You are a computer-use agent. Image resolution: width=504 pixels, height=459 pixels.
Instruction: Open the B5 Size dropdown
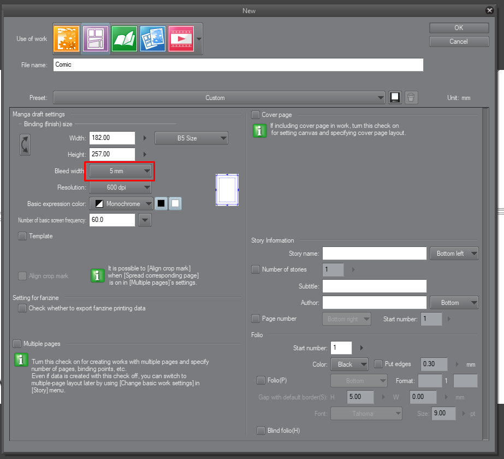[191, 138]
